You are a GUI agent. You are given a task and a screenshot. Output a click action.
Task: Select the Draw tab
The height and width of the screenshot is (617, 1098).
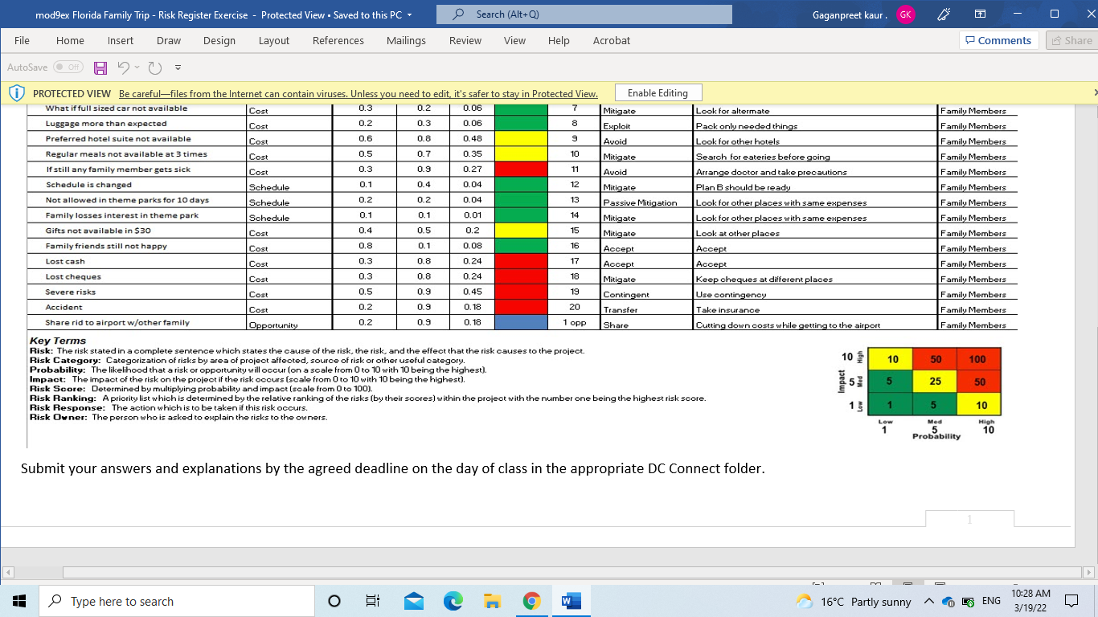click(169, 40)
